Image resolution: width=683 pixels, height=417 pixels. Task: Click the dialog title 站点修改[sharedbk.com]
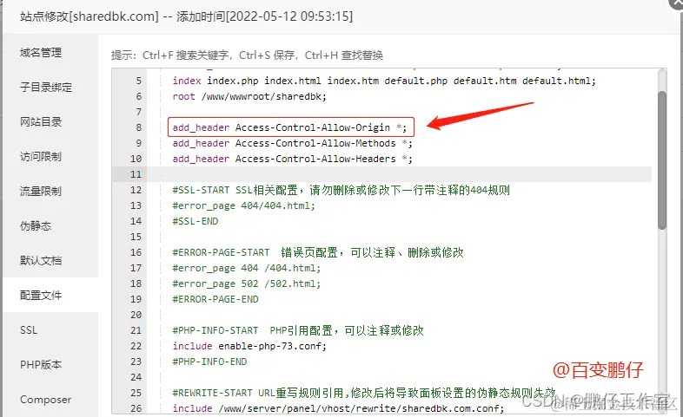click(x=90, y=16)
